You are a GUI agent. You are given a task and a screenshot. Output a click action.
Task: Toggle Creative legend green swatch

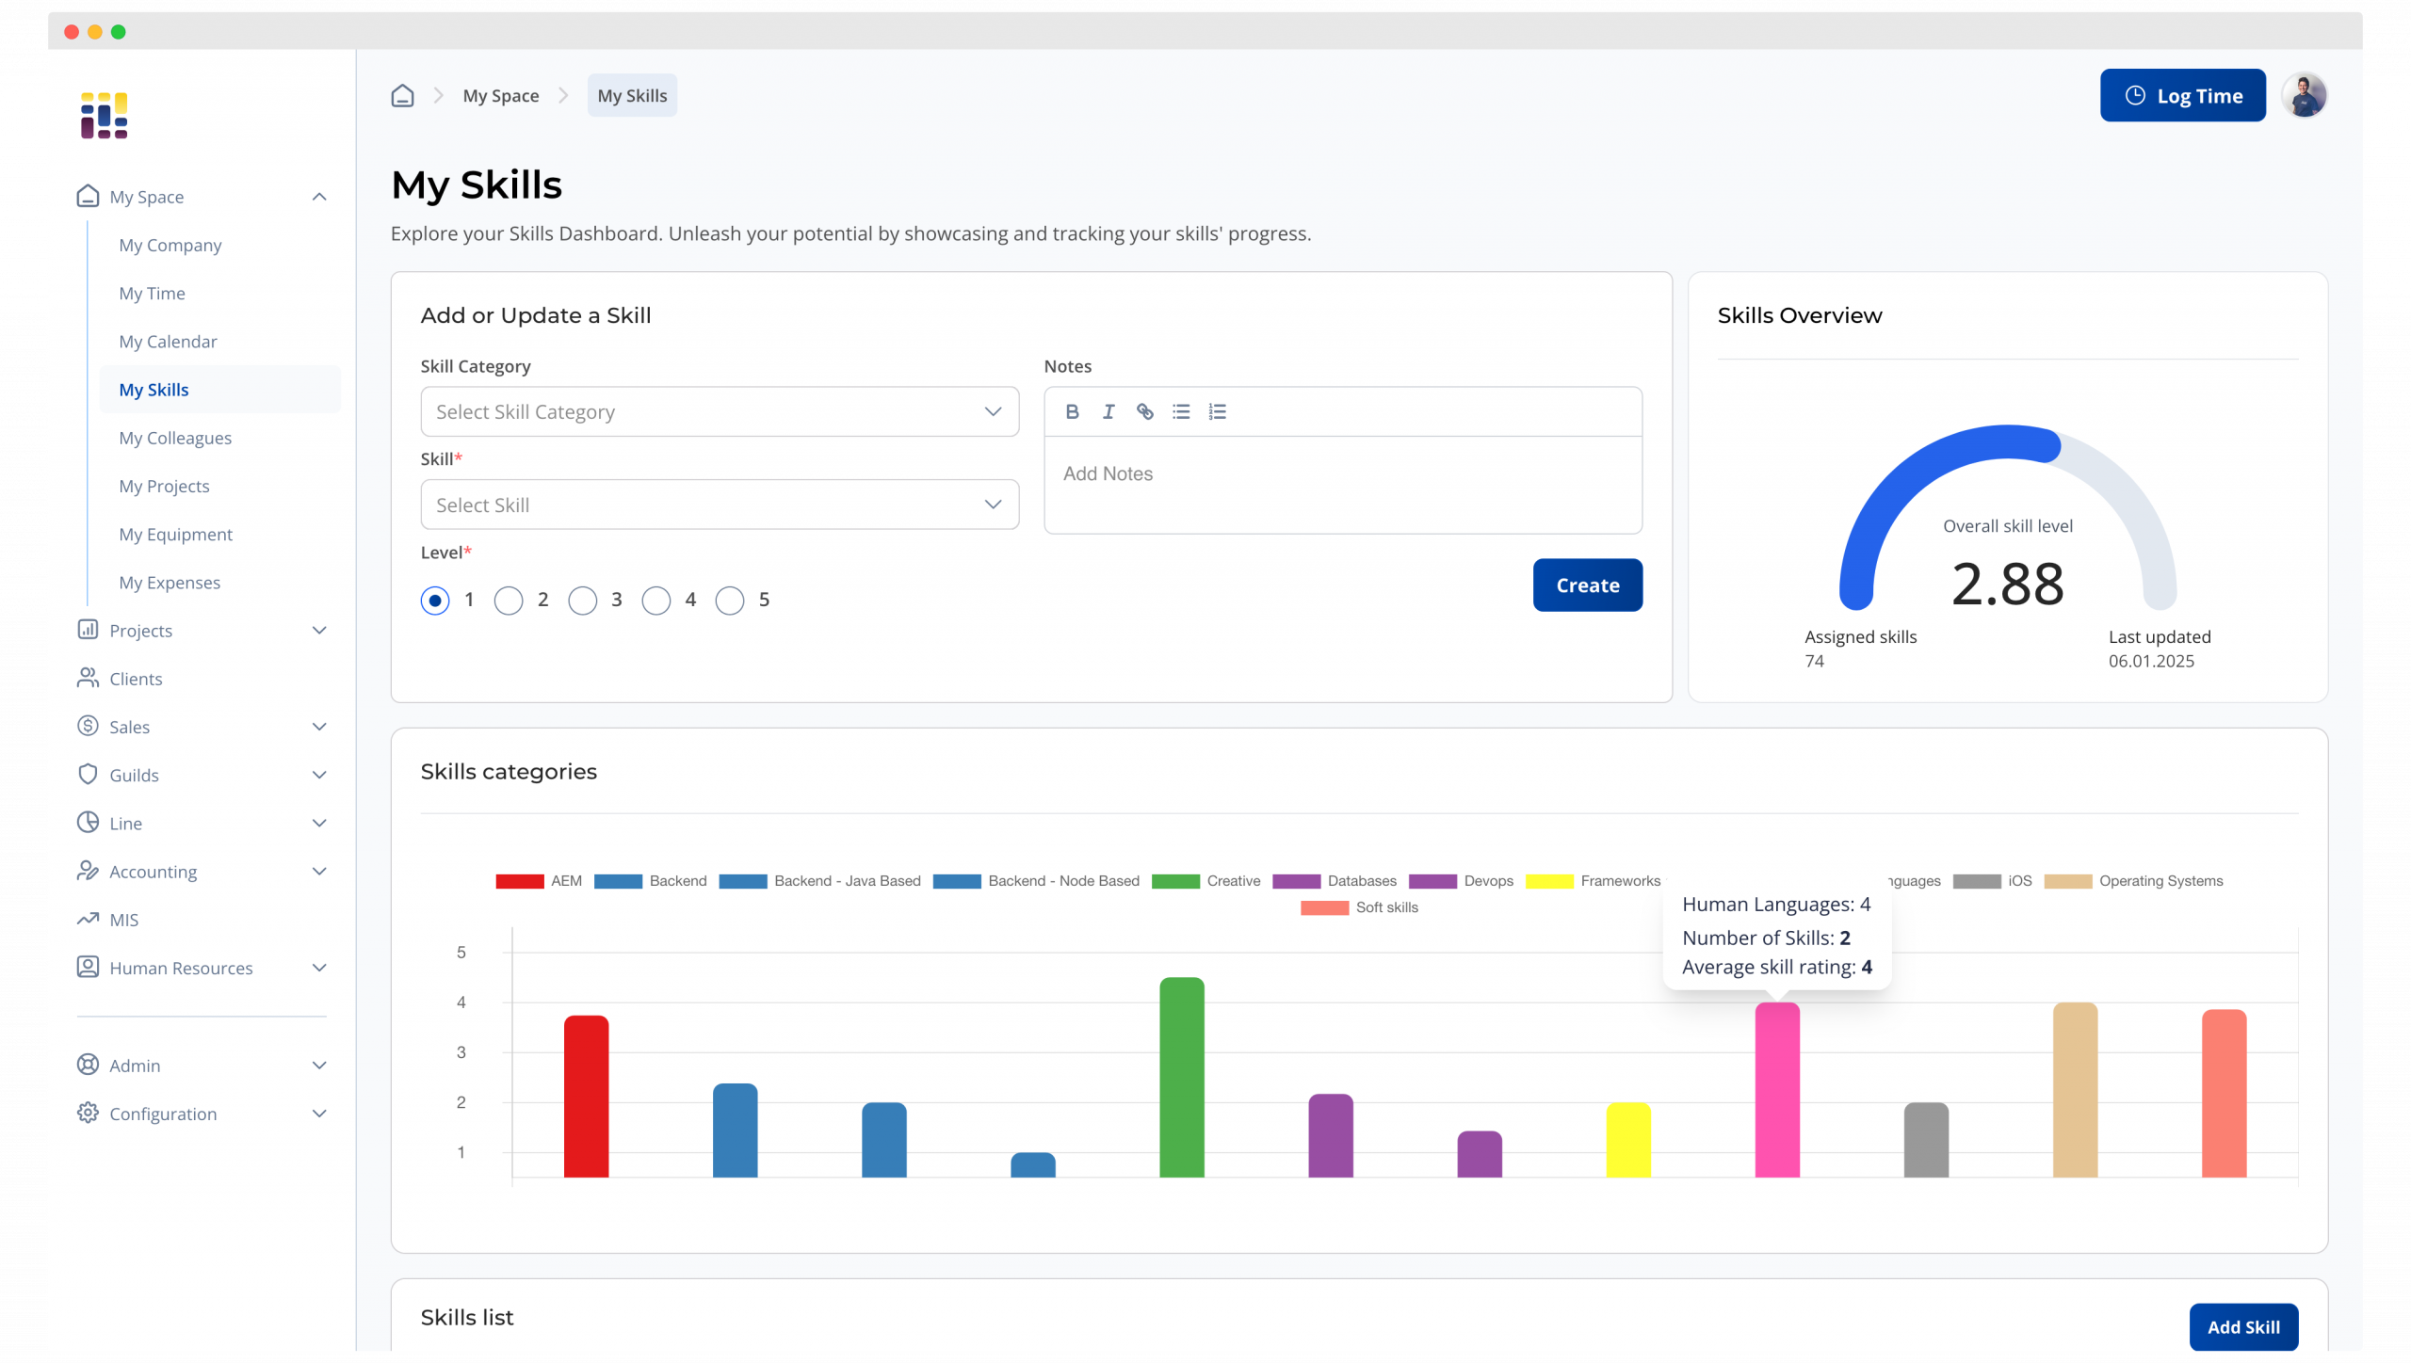pos(1175,881)
